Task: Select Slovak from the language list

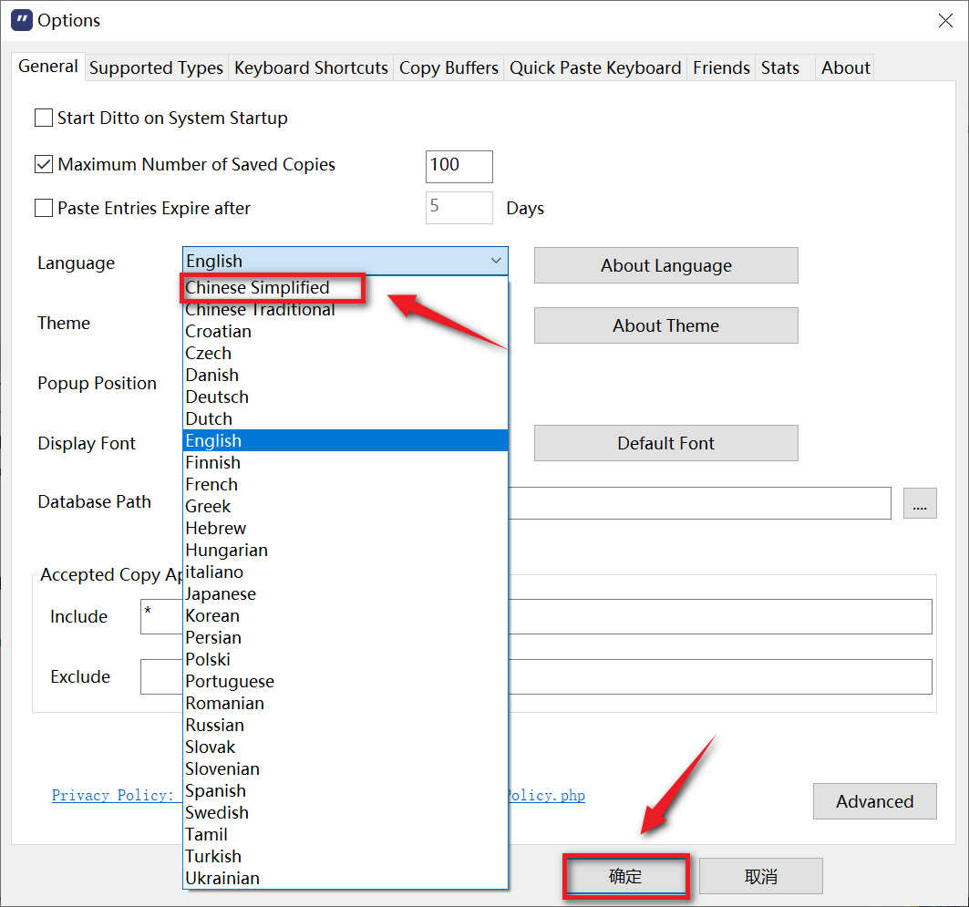Action: [x=345, y=747]
